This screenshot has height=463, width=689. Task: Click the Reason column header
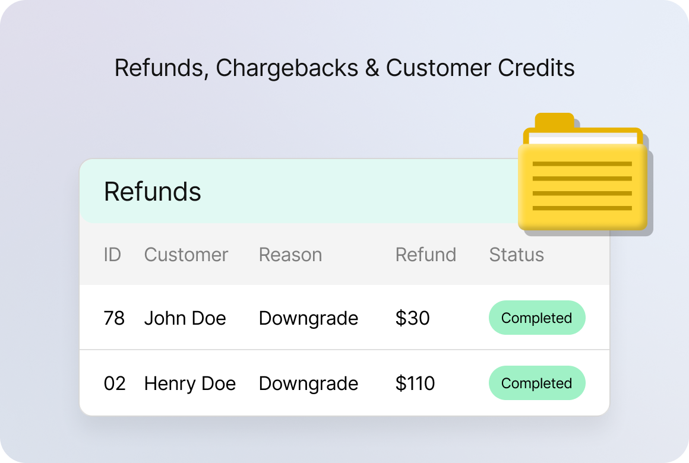(x=290, y=255)
